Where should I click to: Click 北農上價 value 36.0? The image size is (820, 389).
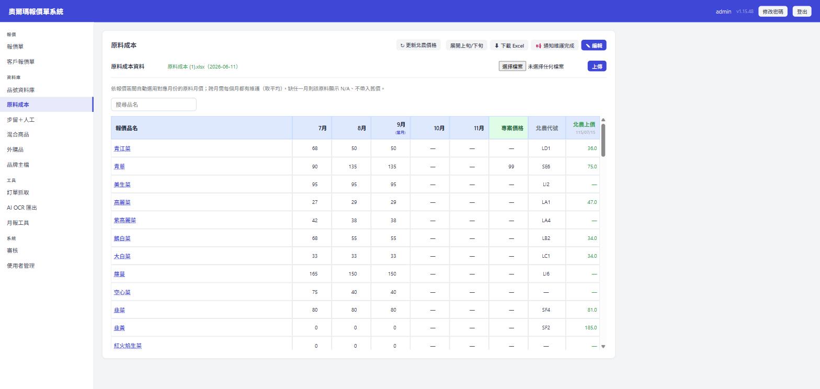pyautogui.click(x=592, y=148)
